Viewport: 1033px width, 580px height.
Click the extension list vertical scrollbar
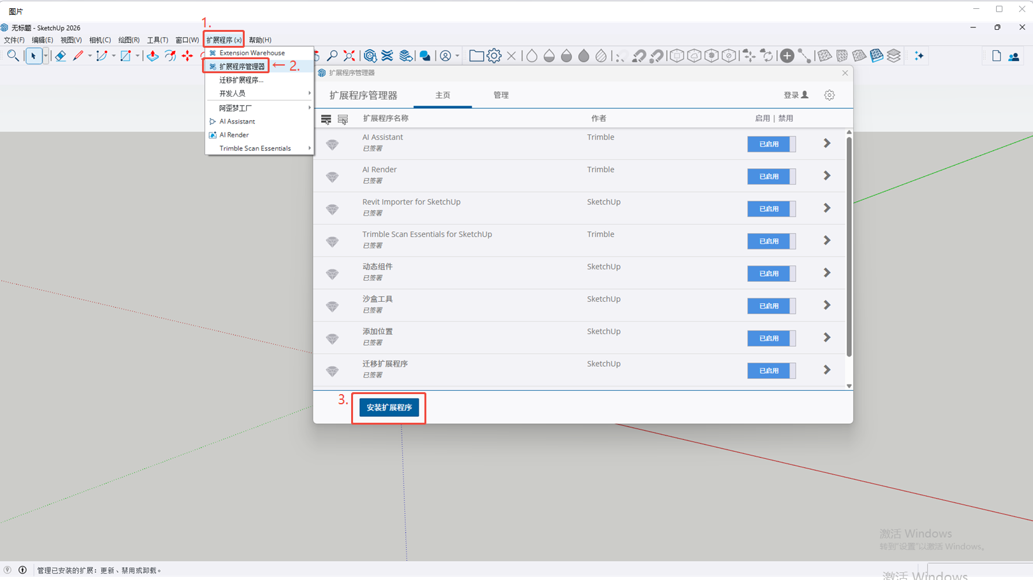pos(849,247)
